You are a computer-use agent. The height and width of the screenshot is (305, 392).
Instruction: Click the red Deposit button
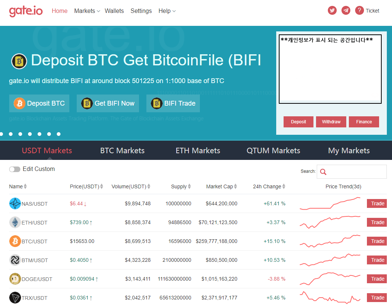point(298,122)
